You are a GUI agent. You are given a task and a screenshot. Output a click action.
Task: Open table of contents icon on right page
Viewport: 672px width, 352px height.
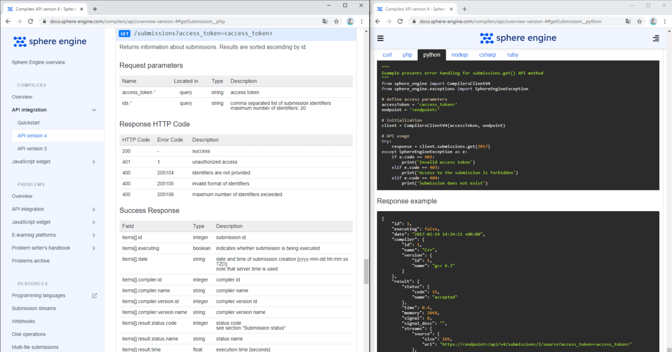point(656,39)
